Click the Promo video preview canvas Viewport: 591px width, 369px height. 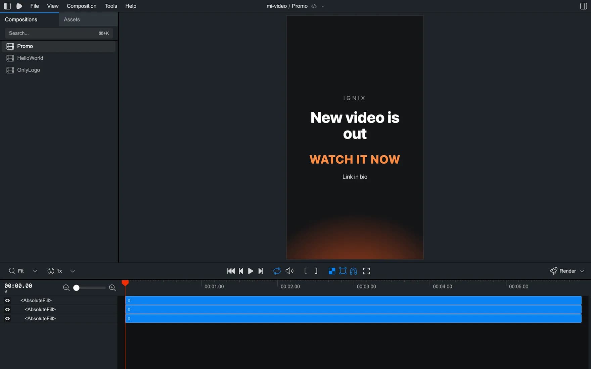coord(355,137)
